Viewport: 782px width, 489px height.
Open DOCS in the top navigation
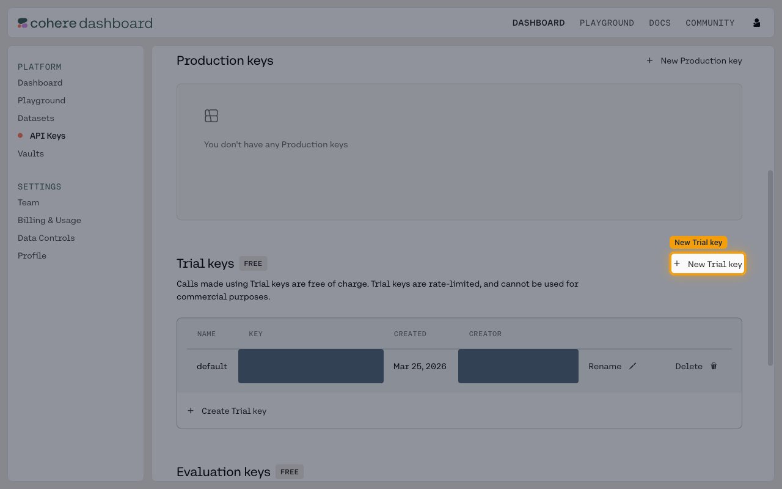click(x=660, y=23)
